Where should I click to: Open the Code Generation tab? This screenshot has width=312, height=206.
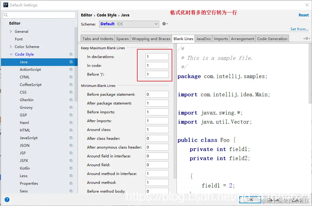[272, 39]
